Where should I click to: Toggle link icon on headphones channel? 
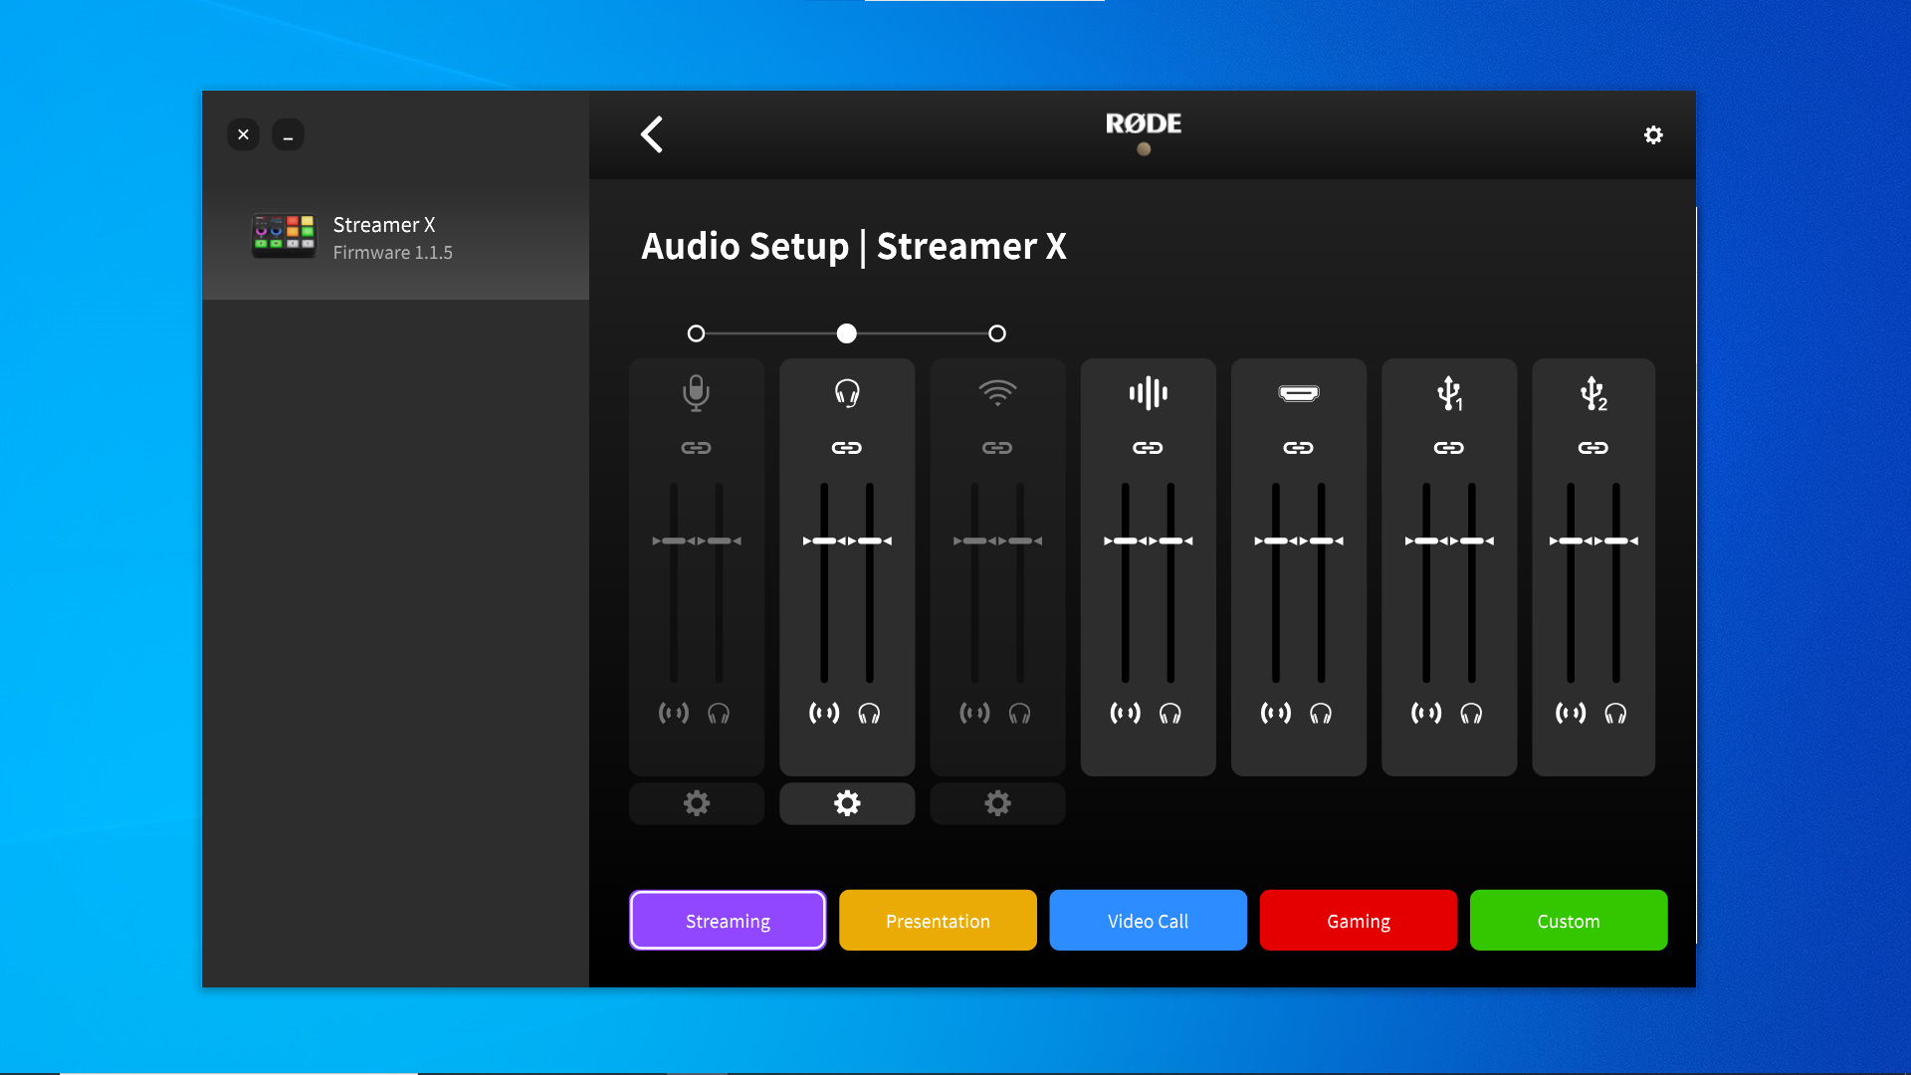click(x=847, y=448)
